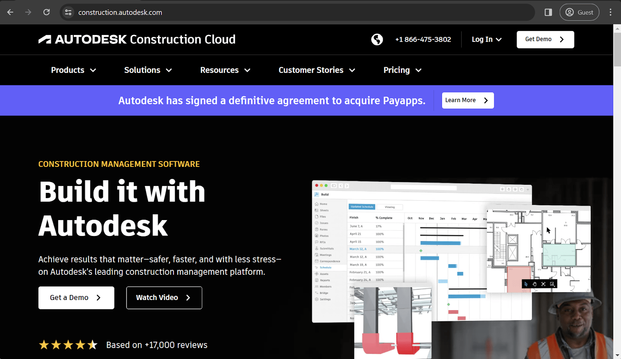Open Chrome three-dot menu

(x=611, y=12)
